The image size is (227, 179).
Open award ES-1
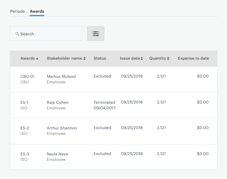coord(24,102)
